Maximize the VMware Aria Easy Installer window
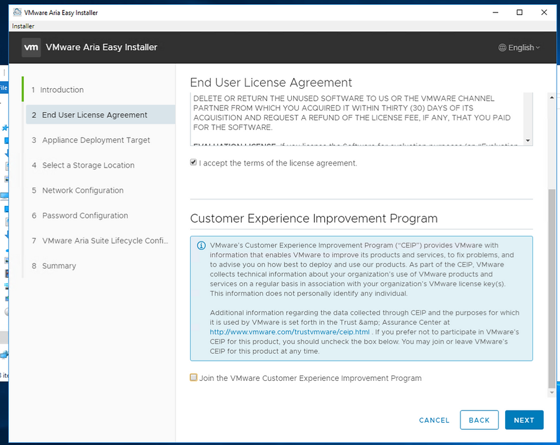This screenshot has height=445, width=560. coord(520,12)
